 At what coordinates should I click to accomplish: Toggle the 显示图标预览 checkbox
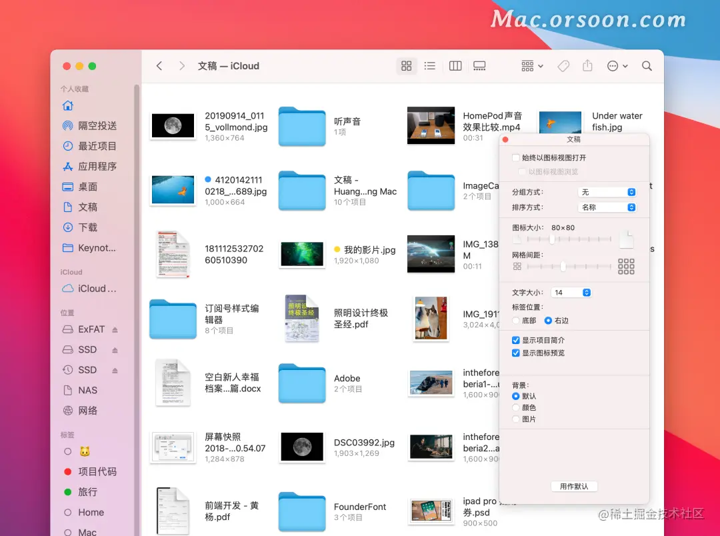pyautogui.click(x=515, y=353)
